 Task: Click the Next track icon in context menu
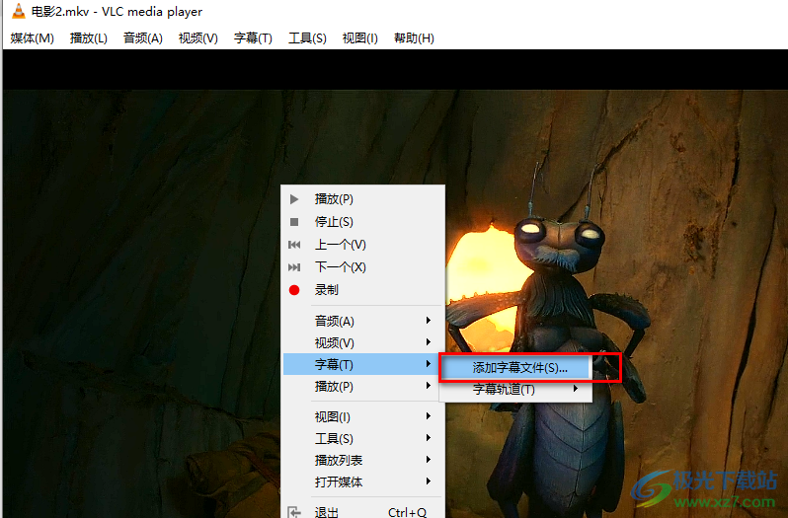click(x=294, y=267)
